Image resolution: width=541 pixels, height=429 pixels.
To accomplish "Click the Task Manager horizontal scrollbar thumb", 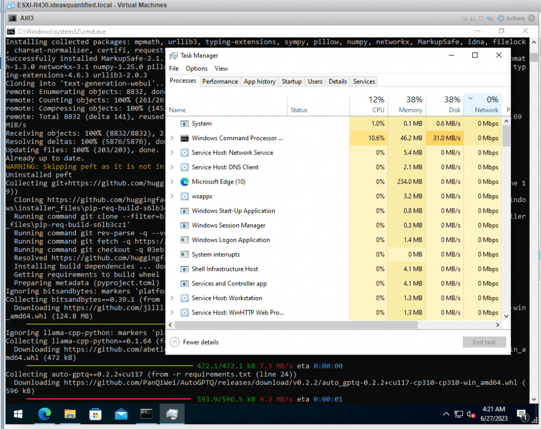I will pyautogui.click(x=296, y=325).
